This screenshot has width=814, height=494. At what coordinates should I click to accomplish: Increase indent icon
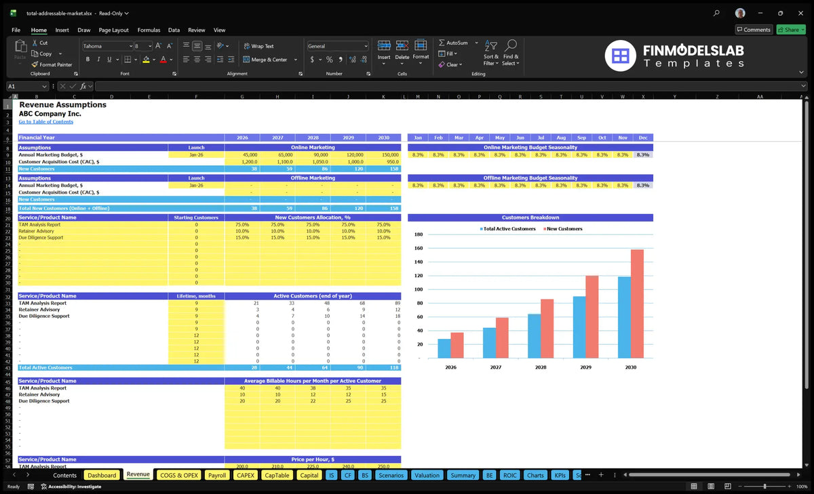point(230,60)
